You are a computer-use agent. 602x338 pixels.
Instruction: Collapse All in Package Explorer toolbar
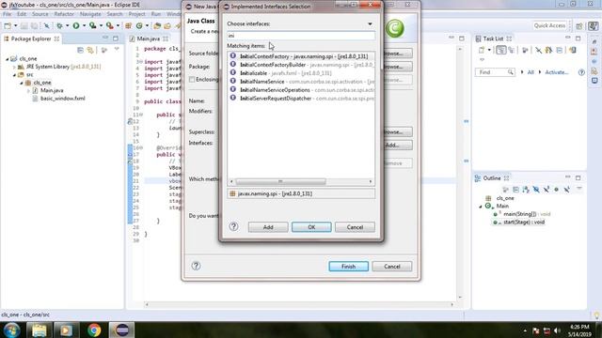pos(80,50)
